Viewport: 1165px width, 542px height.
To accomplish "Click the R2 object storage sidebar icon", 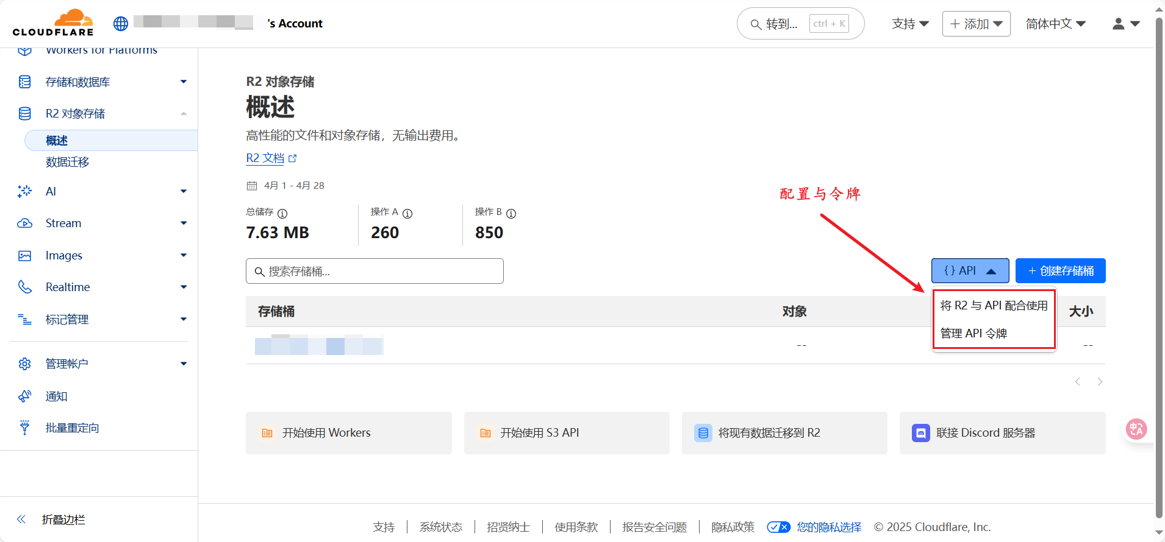I will pos(24,113).
